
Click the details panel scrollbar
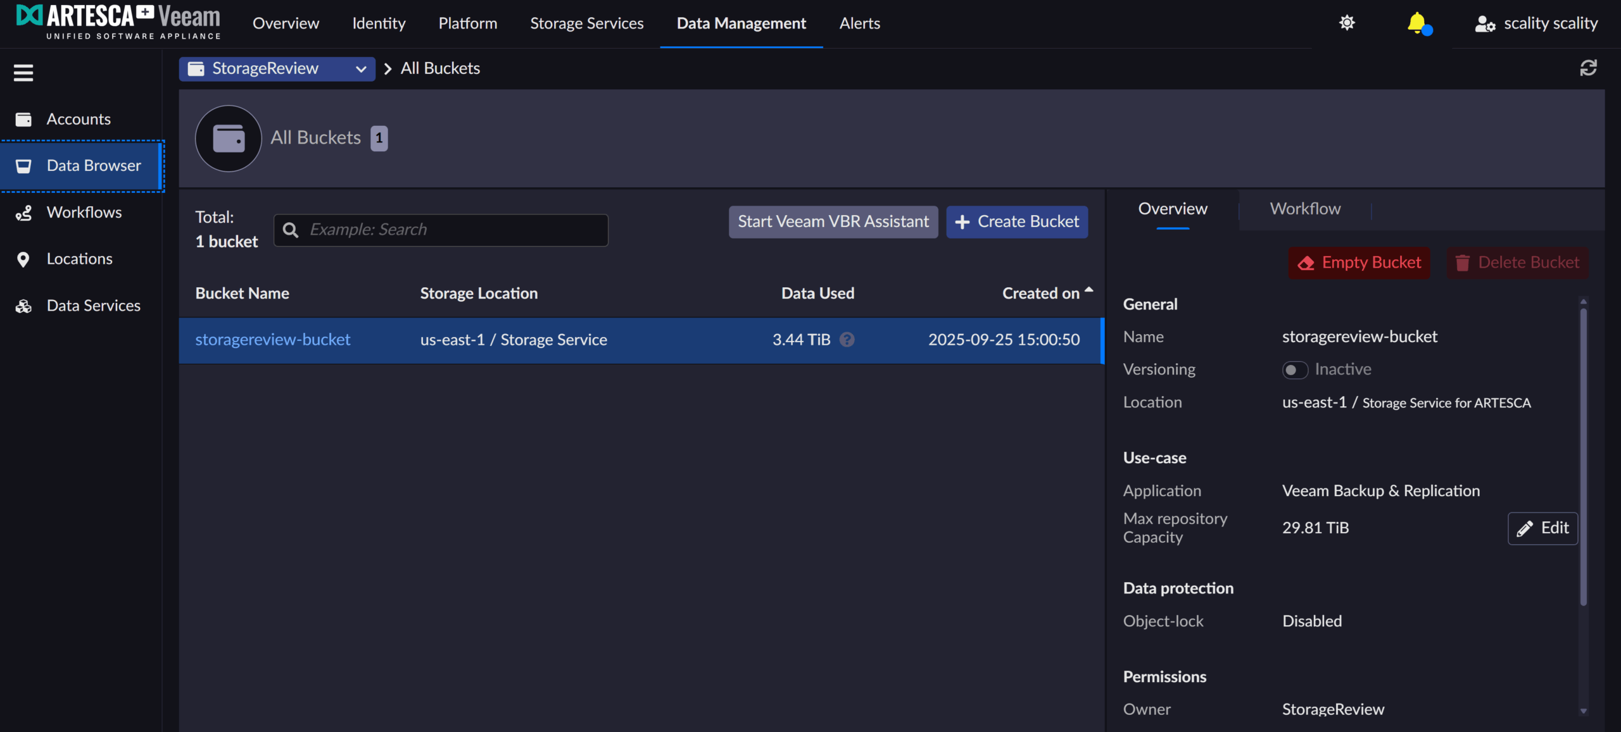coord(1582,456)
